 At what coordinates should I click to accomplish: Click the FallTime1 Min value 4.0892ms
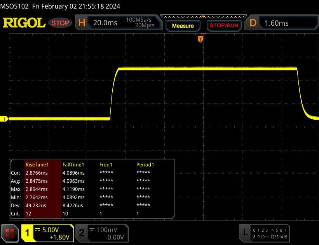(73, 197)
